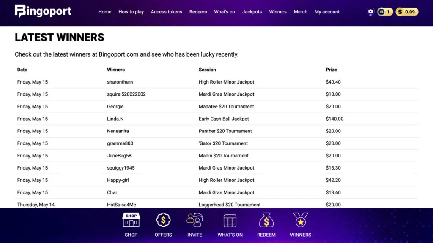The height and width of the screenshot is (243, 433).
Task: Click the Panther $20 Tournament session
Action: pos(225,131)
